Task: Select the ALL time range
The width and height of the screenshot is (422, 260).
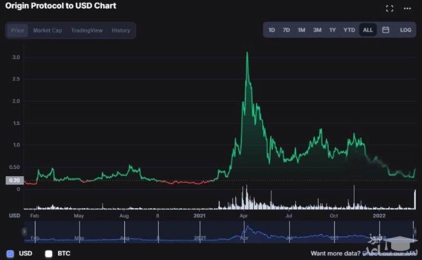Action: [368, 30]
